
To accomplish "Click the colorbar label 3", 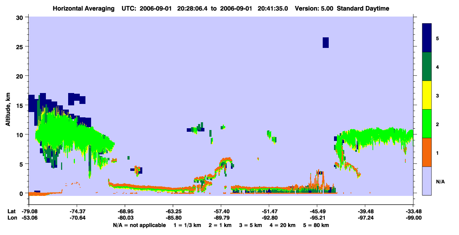I will tap(437, 95).
